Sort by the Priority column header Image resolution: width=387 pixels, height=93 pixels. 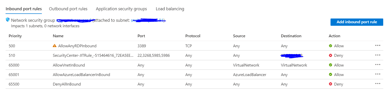coord(15,36)
